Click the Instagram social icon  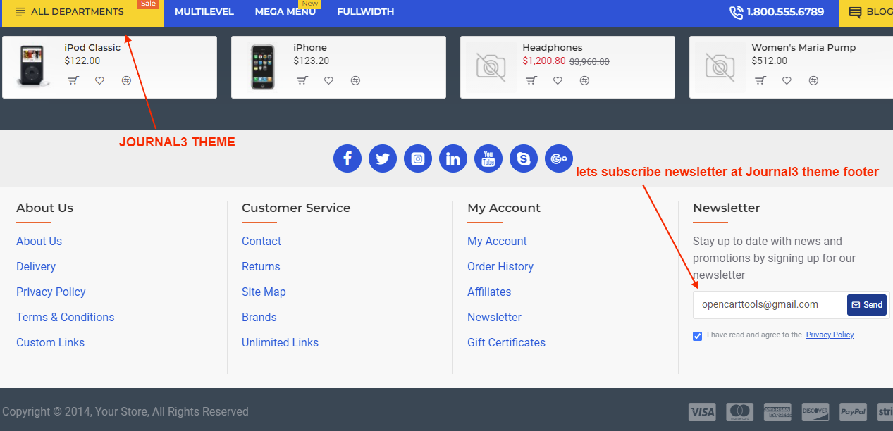pos(418,158)
